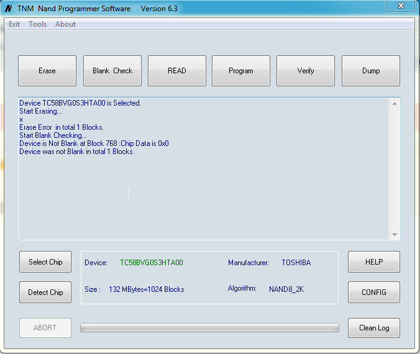The image size is (420, 354).
Task: Start the Program operation
Action: point(241,71)
